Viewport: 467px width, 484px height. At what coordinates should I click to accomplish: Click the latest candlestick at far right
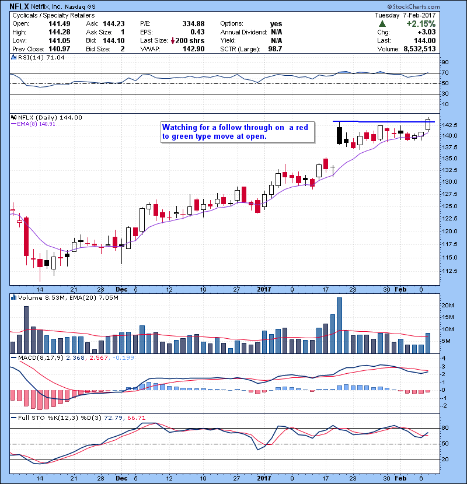coord(428,124)
